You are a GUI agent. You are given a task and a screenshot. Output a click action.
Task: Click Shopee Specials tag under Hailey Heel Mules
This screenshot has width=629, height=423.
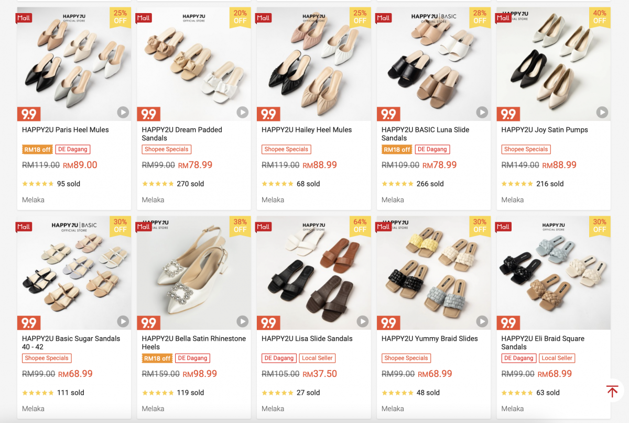pos(286,149)
